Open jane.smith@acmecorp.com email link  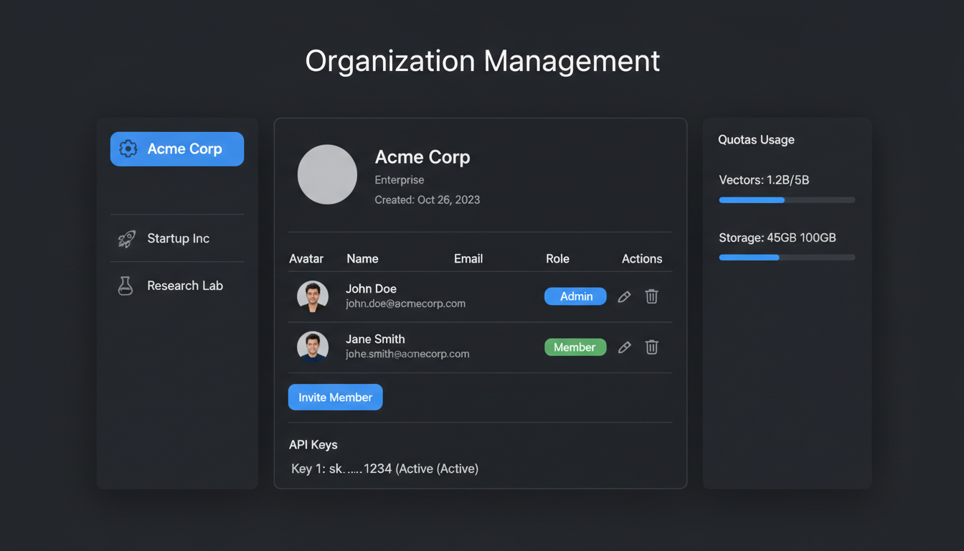coord(407,354)
